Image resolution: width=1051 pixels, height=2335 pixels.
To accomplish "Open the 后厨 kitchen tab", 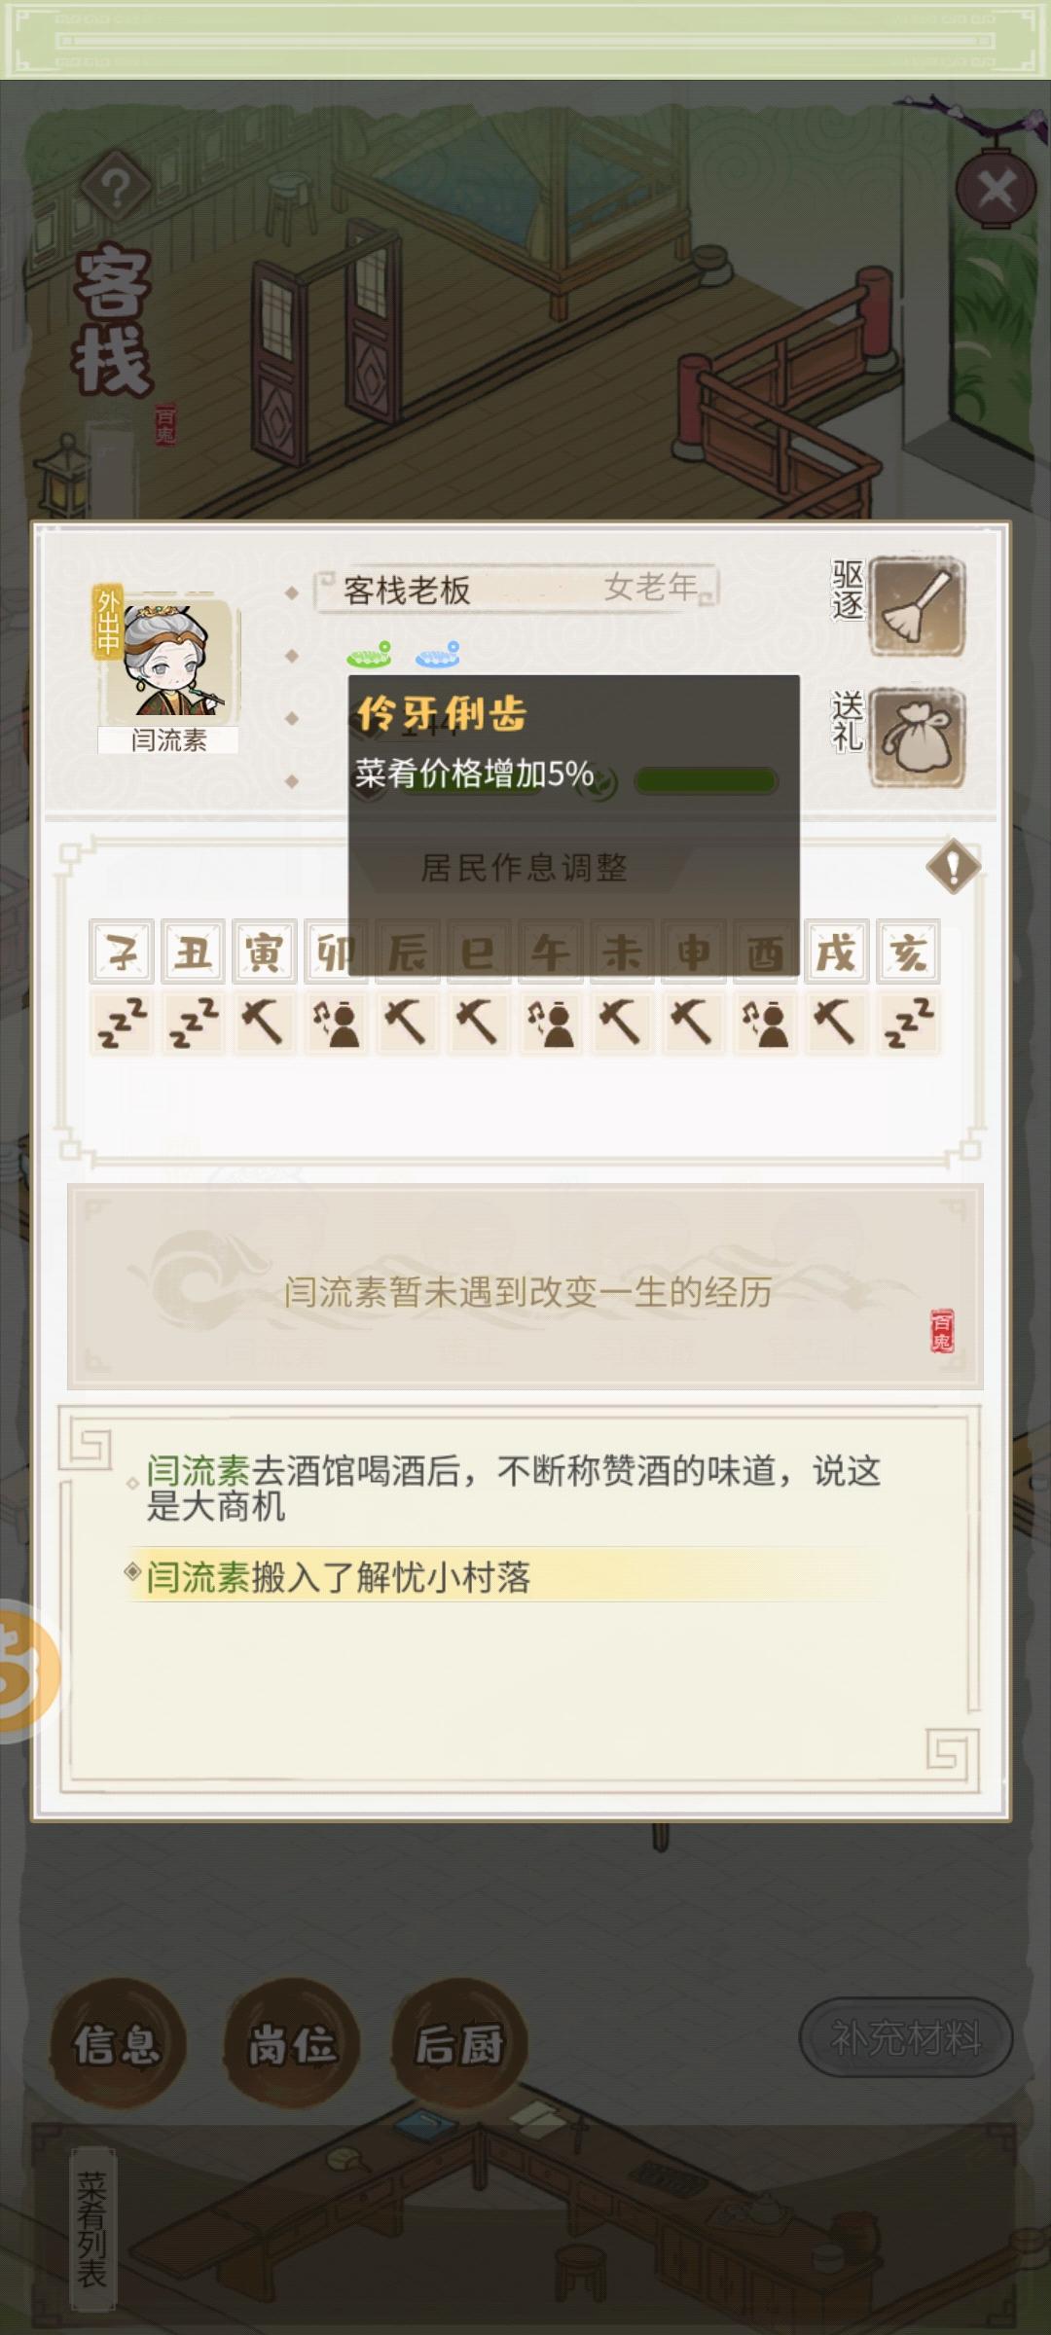I will pyautogui.click(x=459, y=2043).
